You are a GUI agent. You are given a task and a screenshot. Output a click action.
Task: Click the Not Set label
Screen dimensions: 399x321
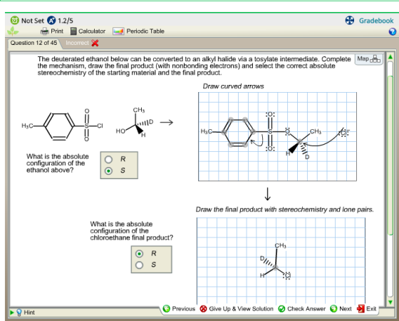coord(33,21)
